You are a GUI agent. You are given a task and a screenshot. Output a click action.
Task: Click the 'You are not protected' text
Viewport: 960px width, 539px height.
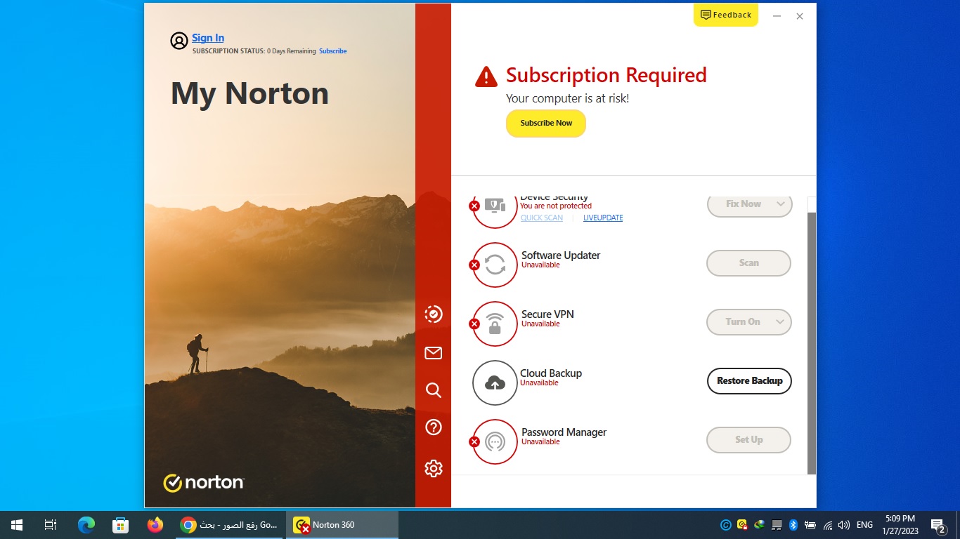coord(556,206)
